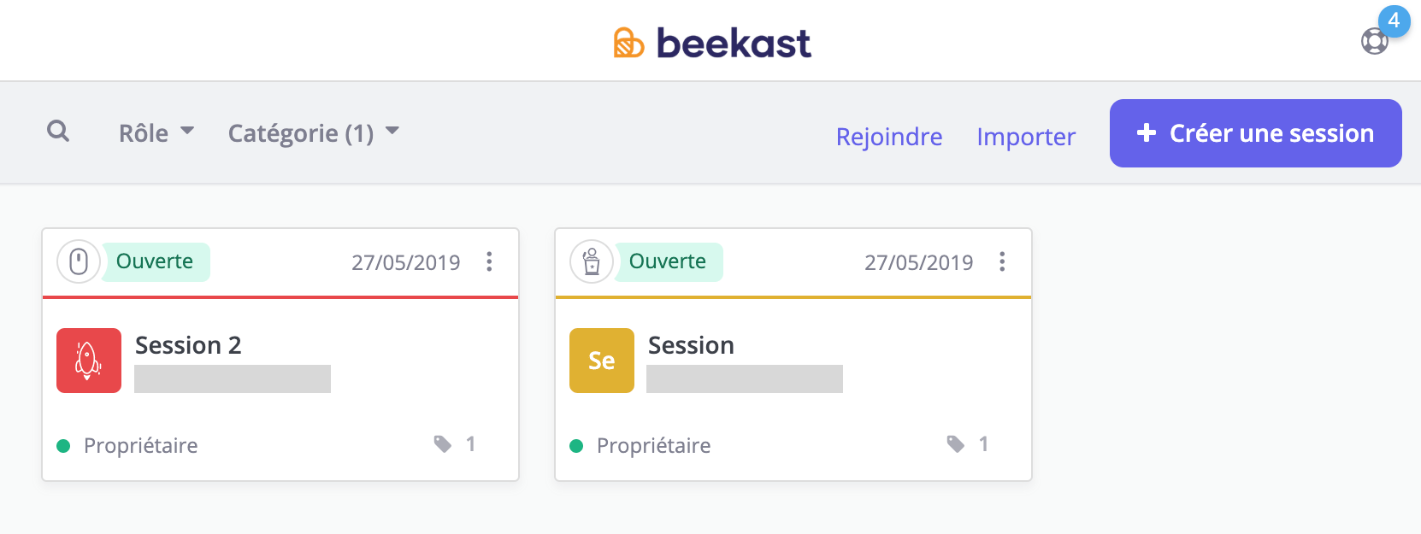Click the Importer link
1421x534 pixels.
pyautogui.click(x=1026, y=137)
